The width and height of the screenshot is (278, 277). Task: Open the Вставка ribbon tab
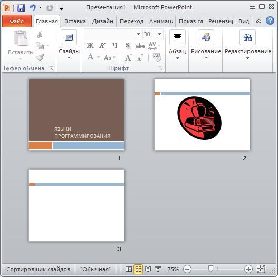(x=75, y=21)
